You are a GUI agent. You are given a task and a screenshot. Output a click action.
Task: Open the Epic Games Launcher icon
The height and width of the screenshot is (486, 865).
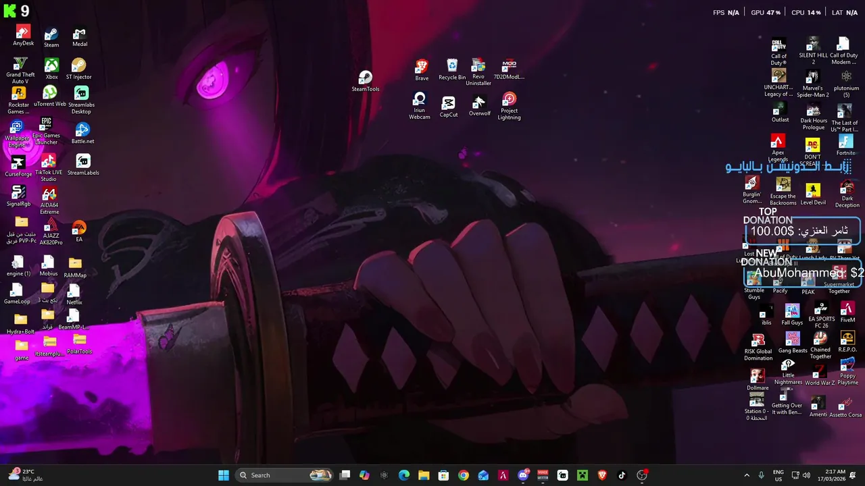(x=46, y=131)
